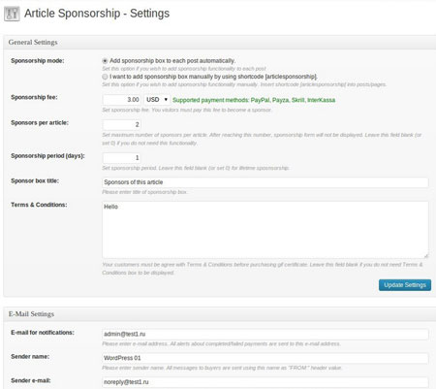Viewport: 436px width, 389px height.
Task: Select the manual shortcode sponsorship radio option
Action: pyautogui.click(x=105, y=77)
